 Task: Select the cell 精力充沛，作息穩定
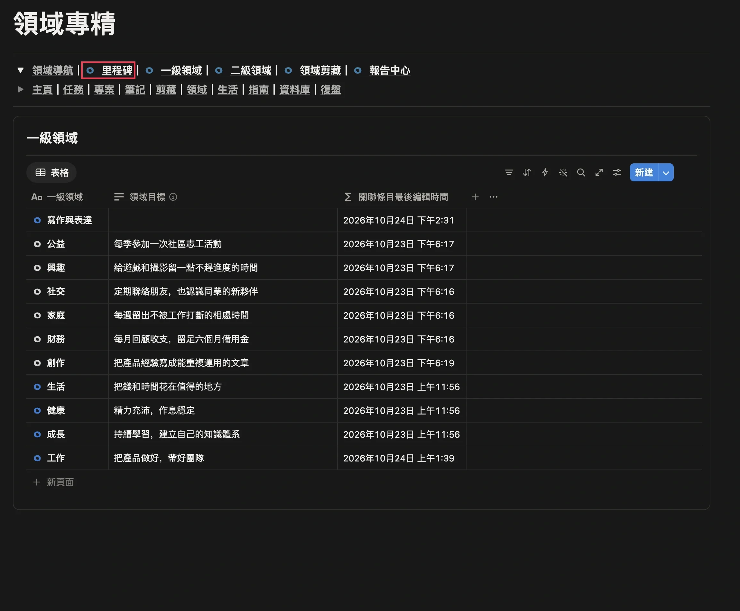[x=223, y=410]
